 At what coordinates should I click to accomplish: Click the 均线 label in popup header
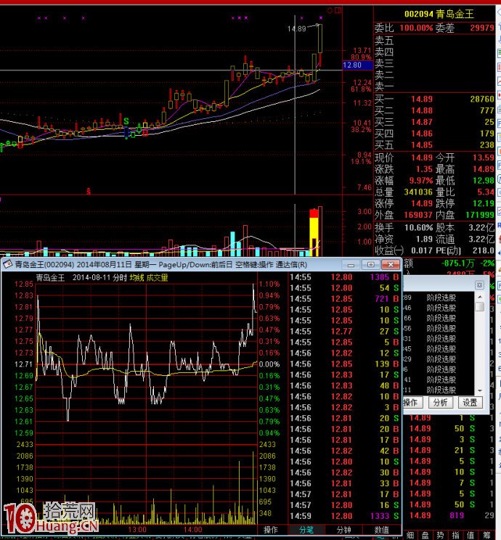[x=137, y=277]
